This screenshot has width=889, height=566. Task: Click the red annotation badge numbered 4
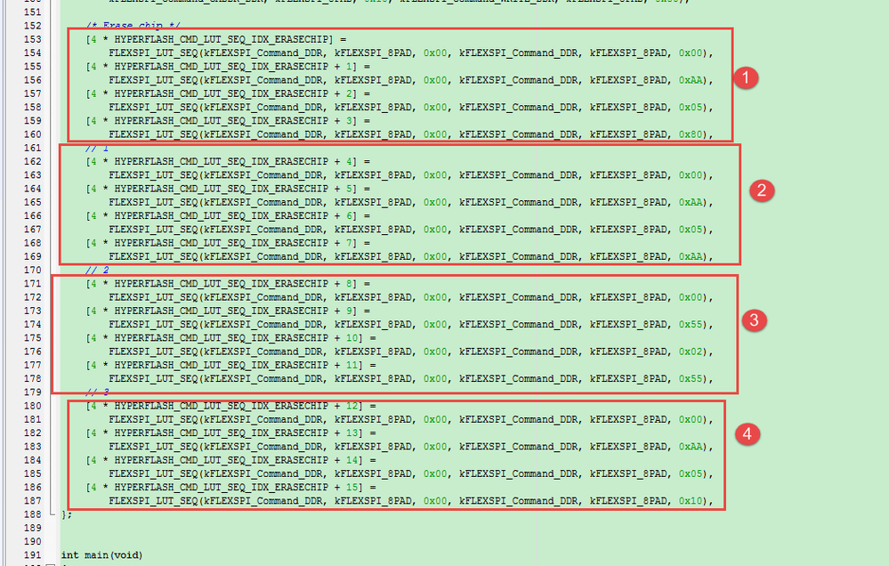748,434
